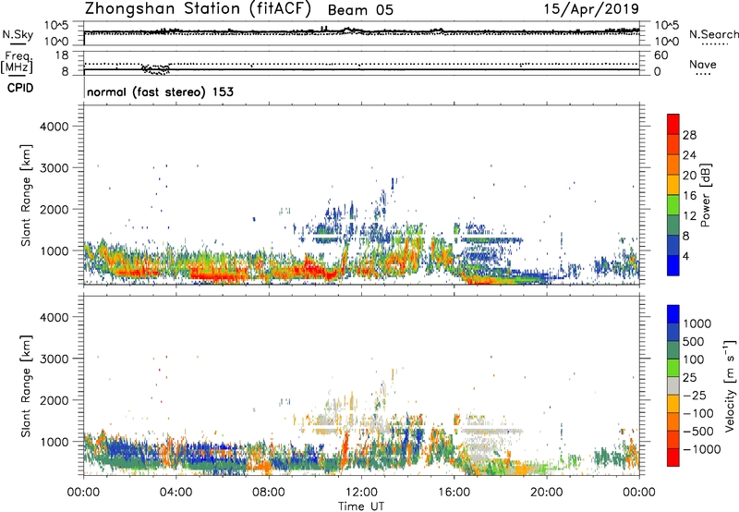Click the Velocity [m s⁻¹] colorbar title

click(730, 385)
